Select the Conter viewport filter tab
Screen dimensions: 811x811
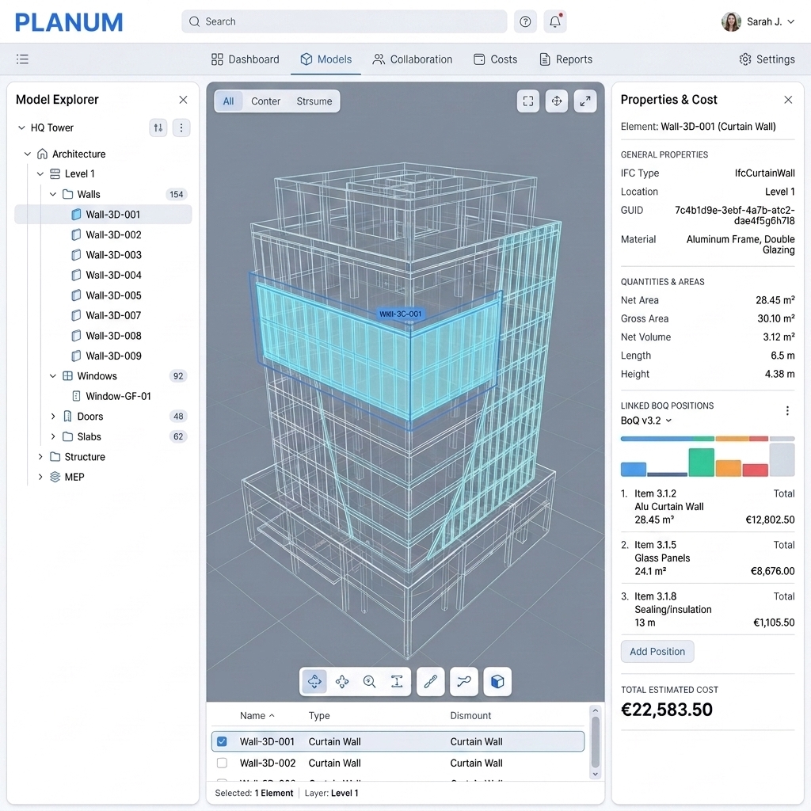pyautogui.click(x=266, y=101)
